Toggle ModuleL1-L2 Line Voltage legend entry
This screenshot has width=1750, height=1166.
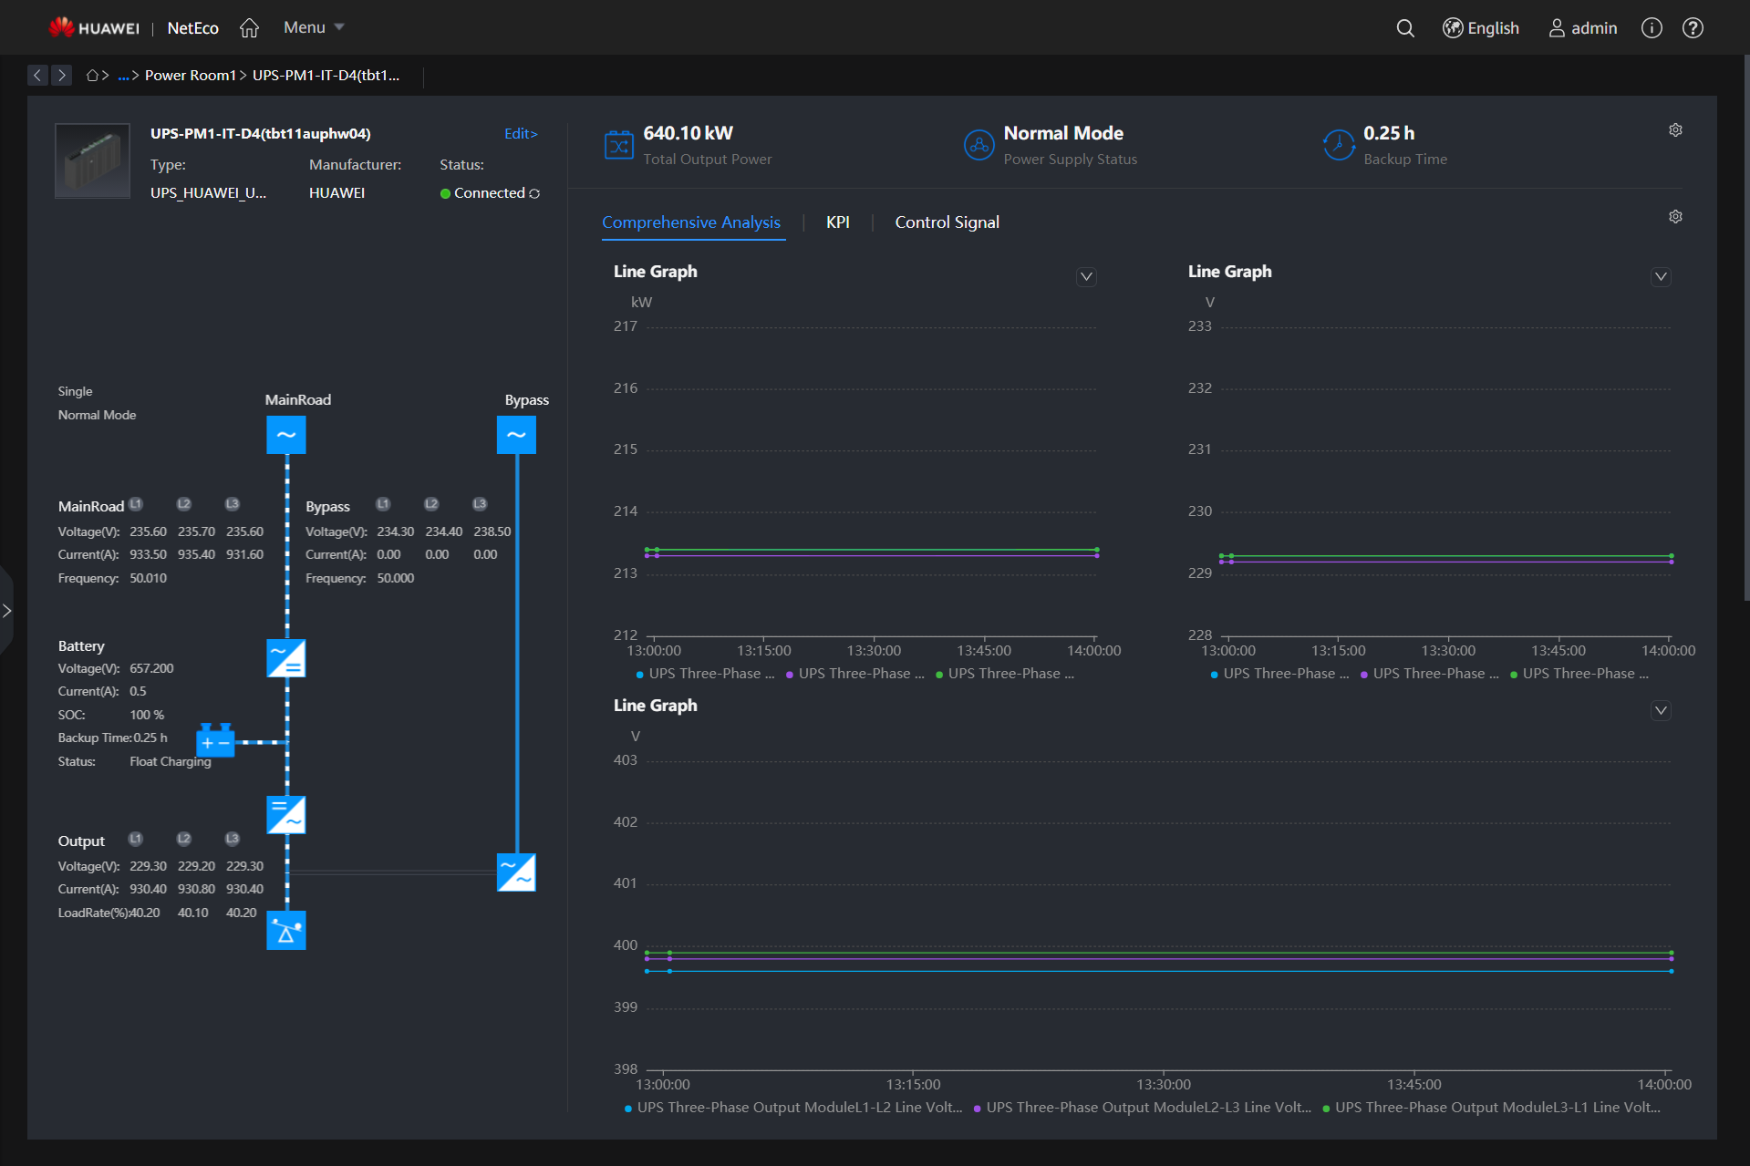792,1107
